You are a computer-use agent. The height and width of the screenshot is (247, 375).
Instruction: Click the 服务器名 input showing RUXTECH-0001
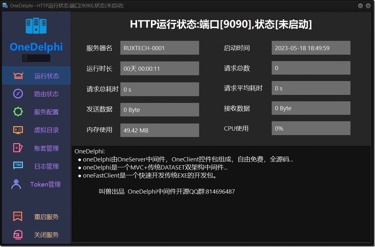point(159,48)
